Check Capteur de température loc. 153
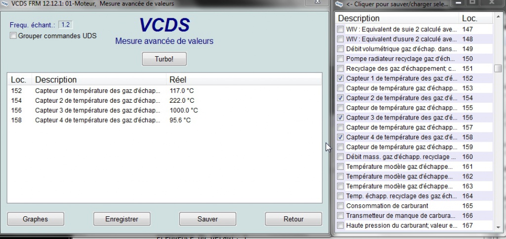Screen dimensions: 506x239 (x=340, y=88)
